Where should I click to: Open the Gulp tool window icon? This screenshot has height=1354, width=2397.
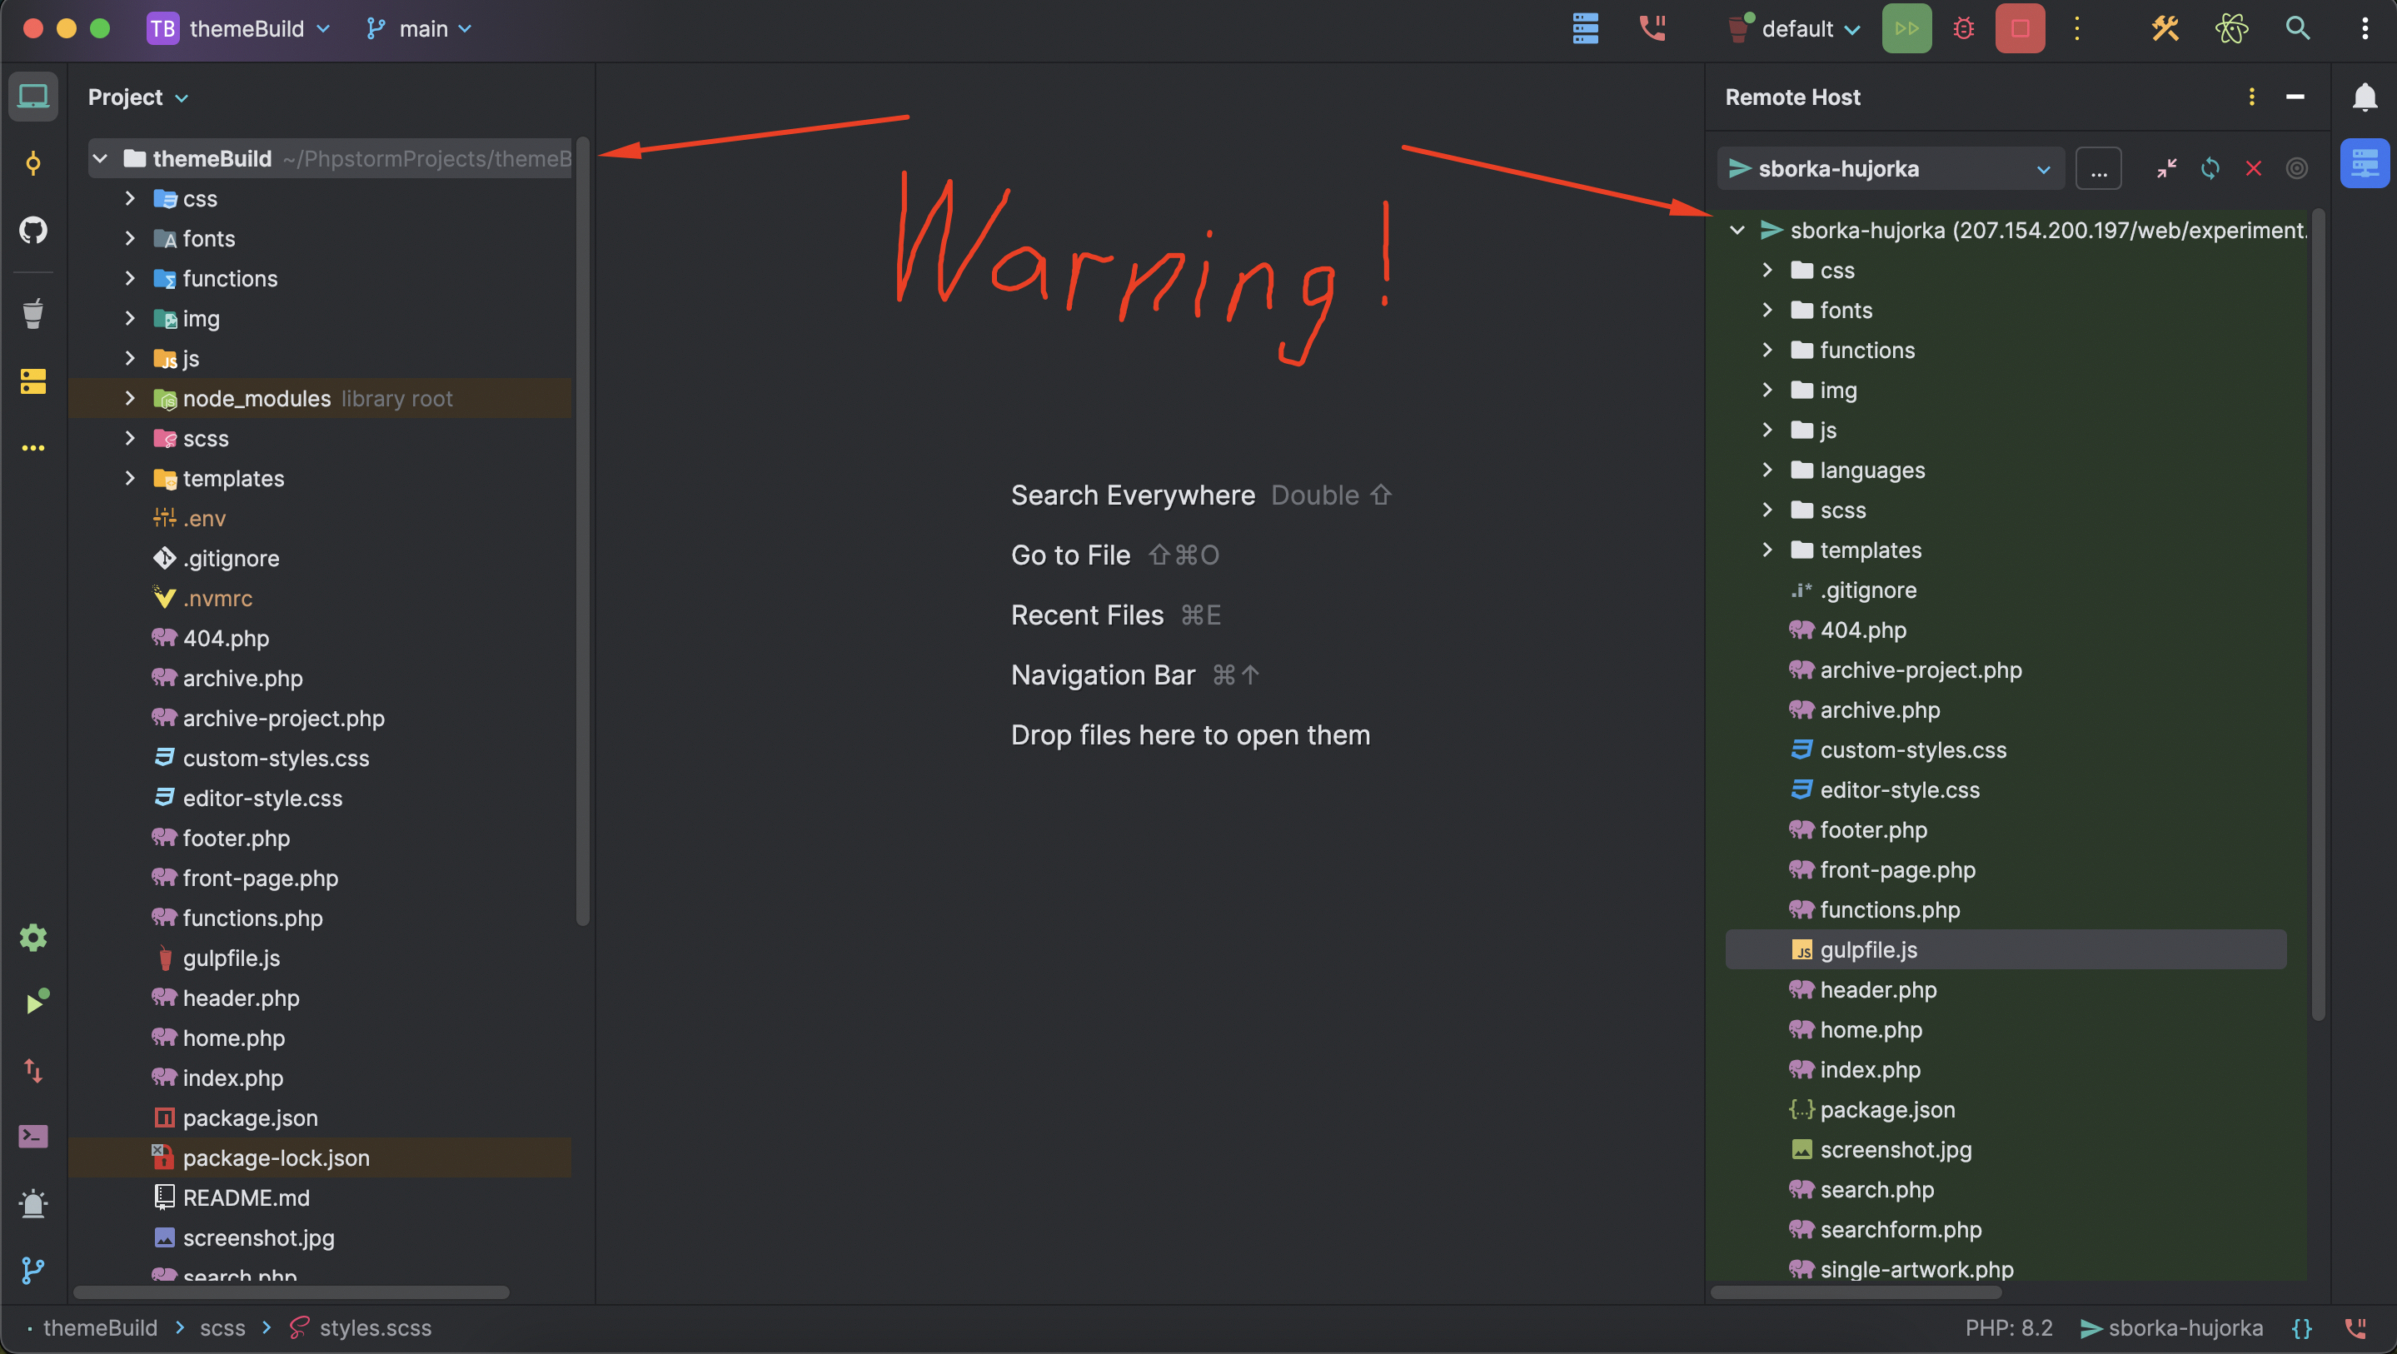(x=33, y=314)
